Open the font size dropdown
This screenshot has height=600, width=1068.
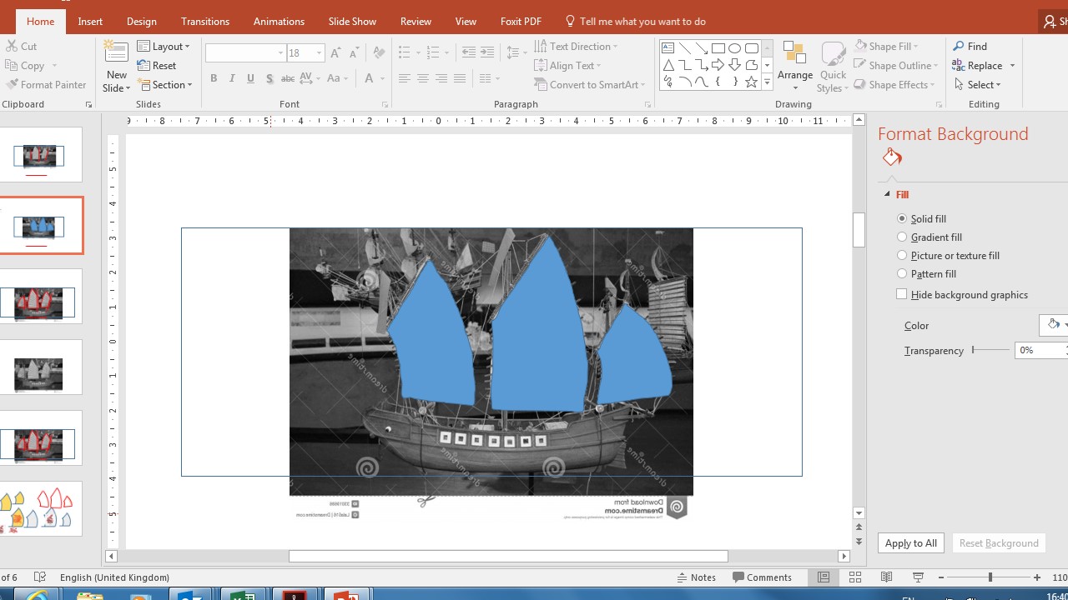tap(319, 52)
